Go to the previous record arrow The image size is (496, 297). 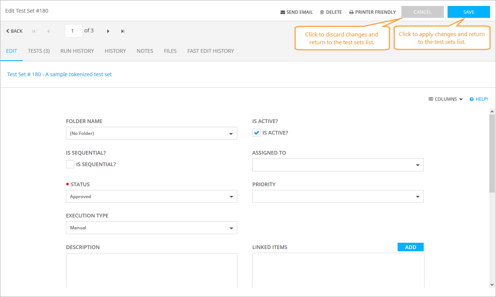[x=48, y=31]
